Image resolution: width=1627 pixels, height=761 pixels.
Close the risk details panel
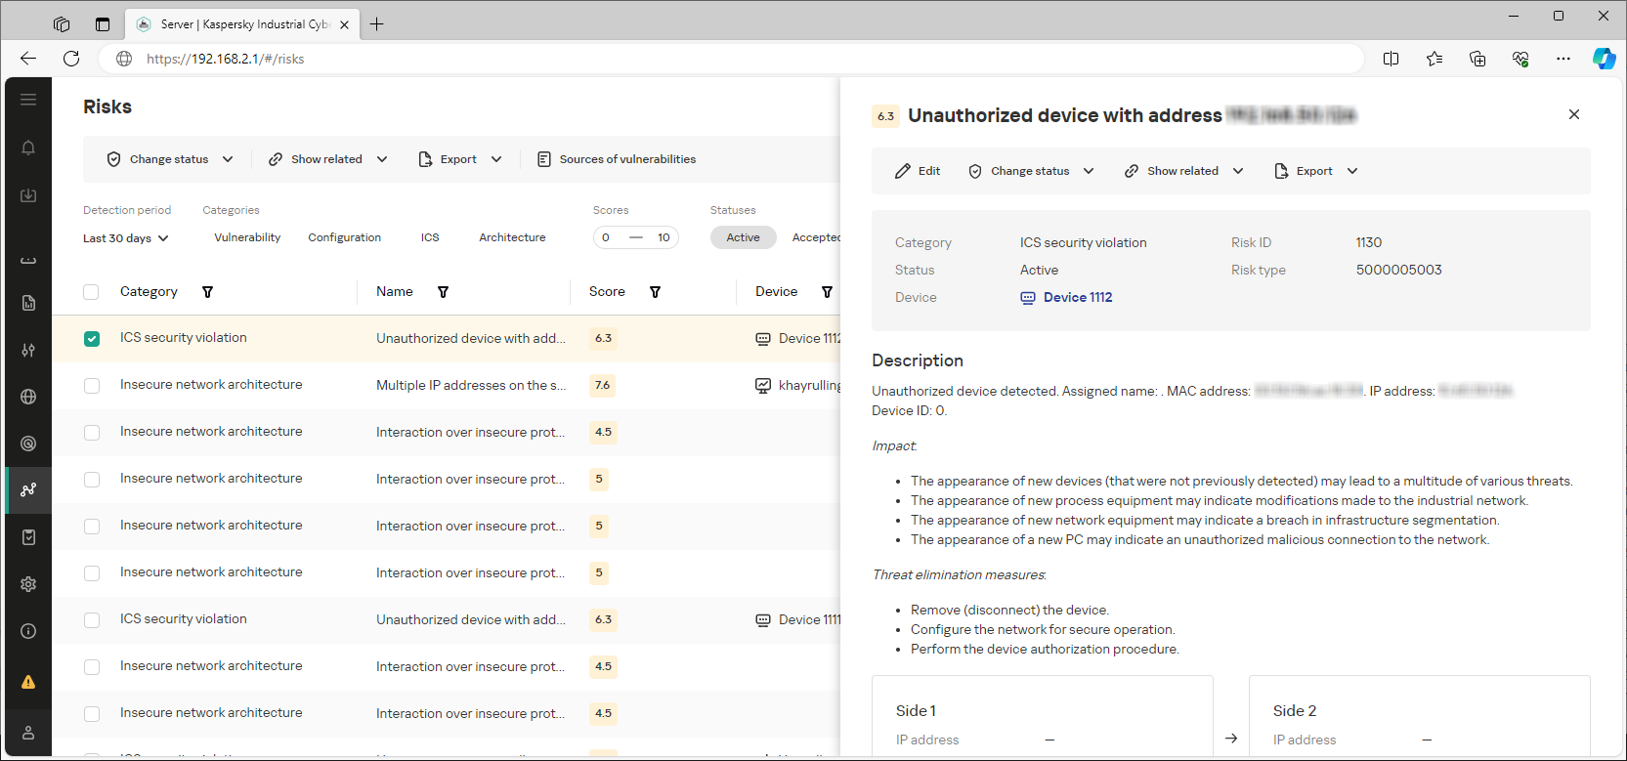(1573, 114)
